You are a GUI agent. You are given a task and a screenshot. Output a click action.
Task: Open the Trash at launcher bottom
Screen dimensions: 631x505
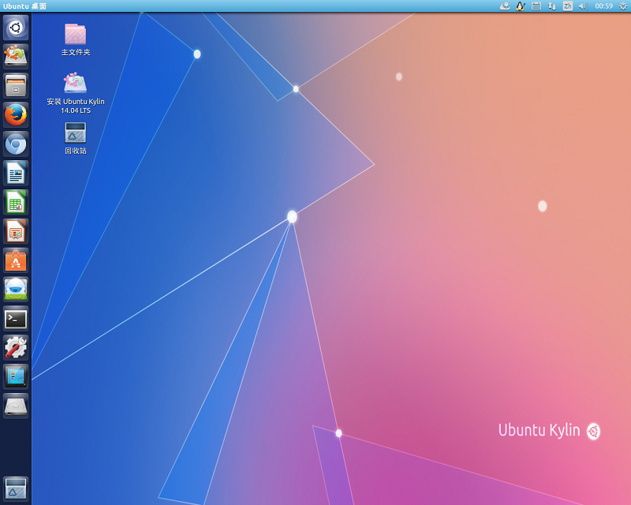(x=16, y=488)
